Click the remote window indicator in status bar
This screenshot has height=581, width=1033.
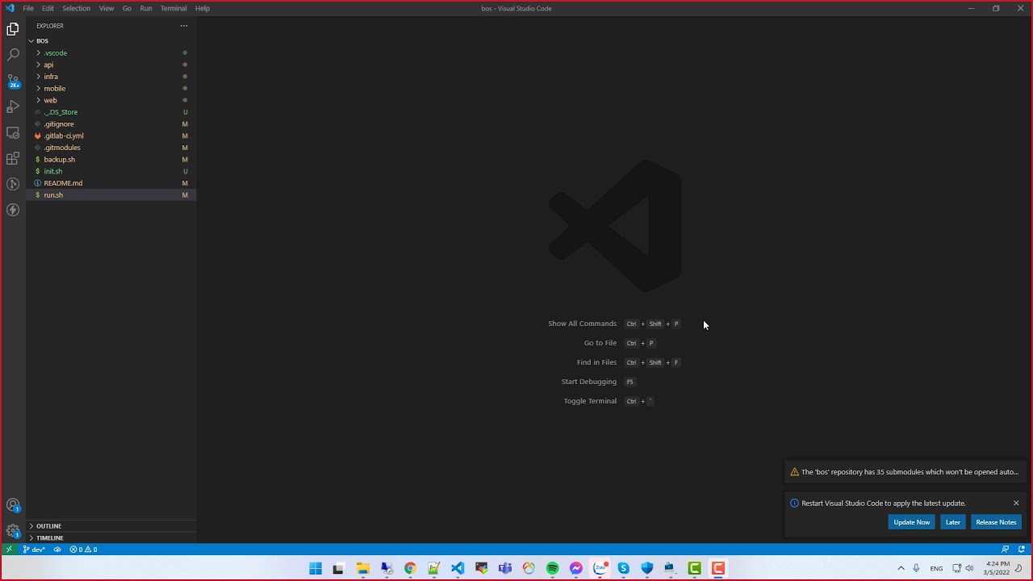[9, 550]
